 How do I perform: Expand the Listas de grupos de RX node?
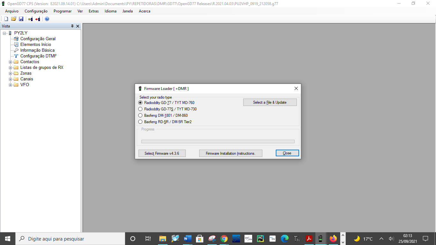pyautogui.click(x=11, y=68)
